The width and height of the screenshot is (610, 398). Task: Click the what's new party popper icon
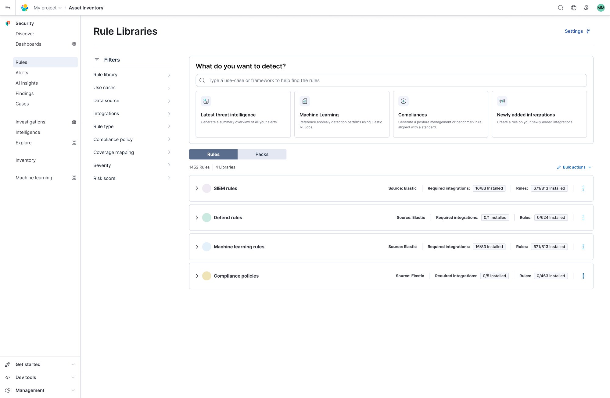click(x=586, y=8)
